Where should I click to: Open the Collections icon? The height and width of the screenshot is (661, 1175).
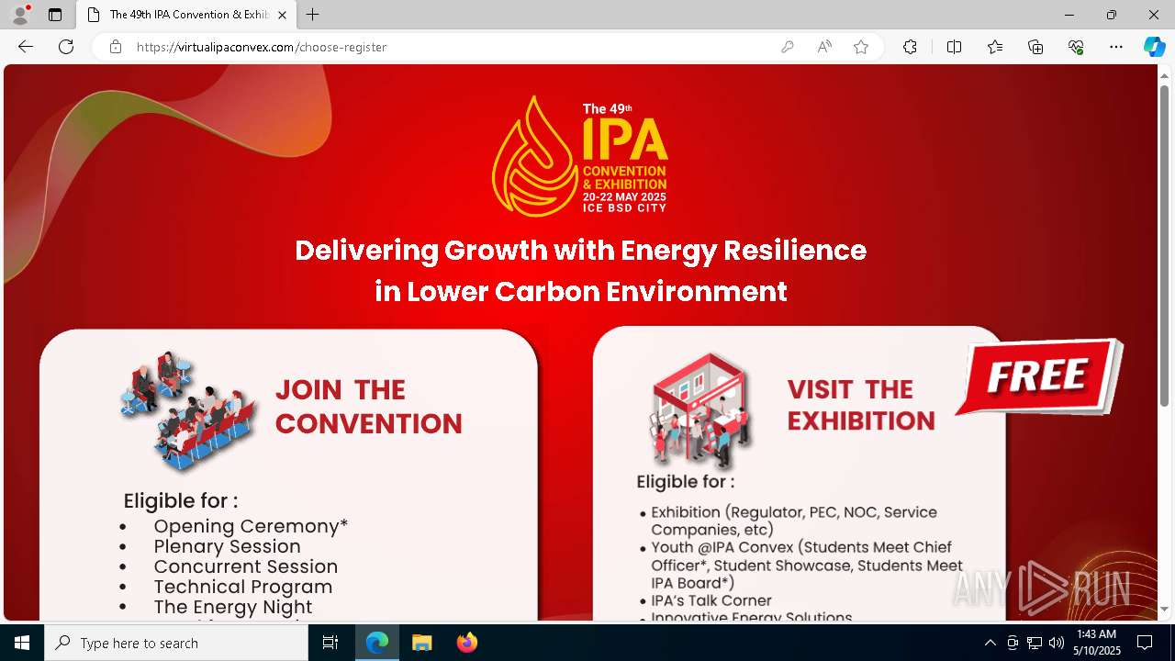point(1035,47)
